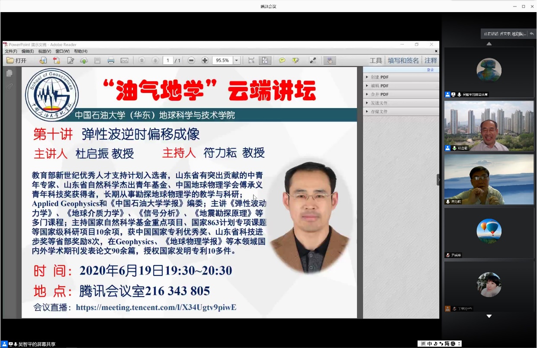This screenshot has height=348, width=537.
Task: Zoom in with the plus icon
Action: tap(205, 61)
